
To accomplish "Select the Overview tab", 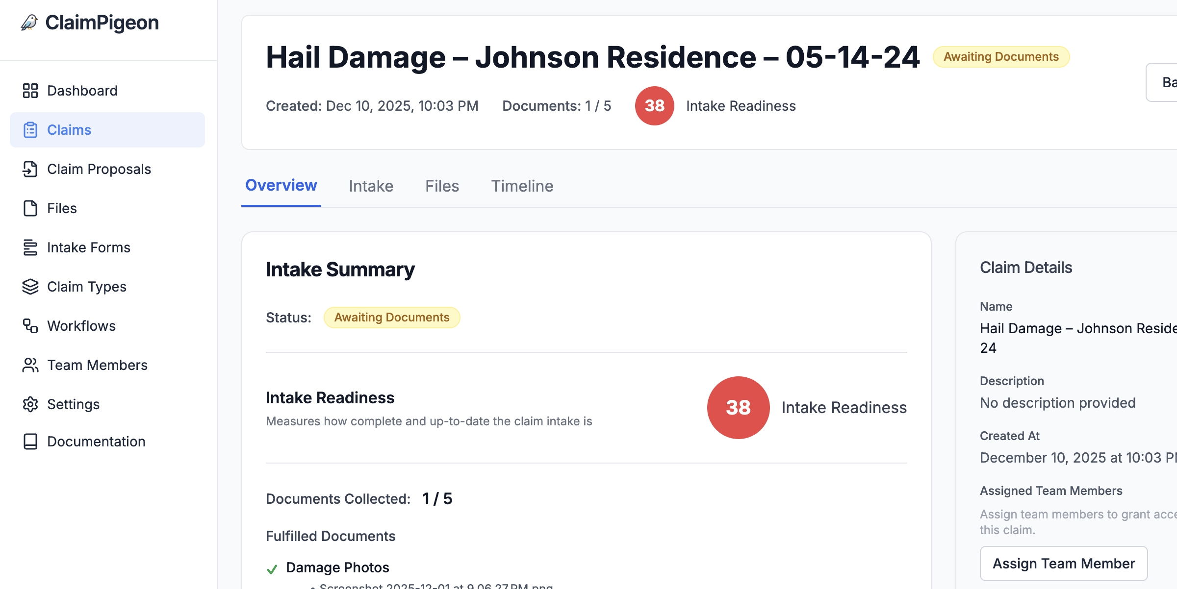I will point(281,186).
